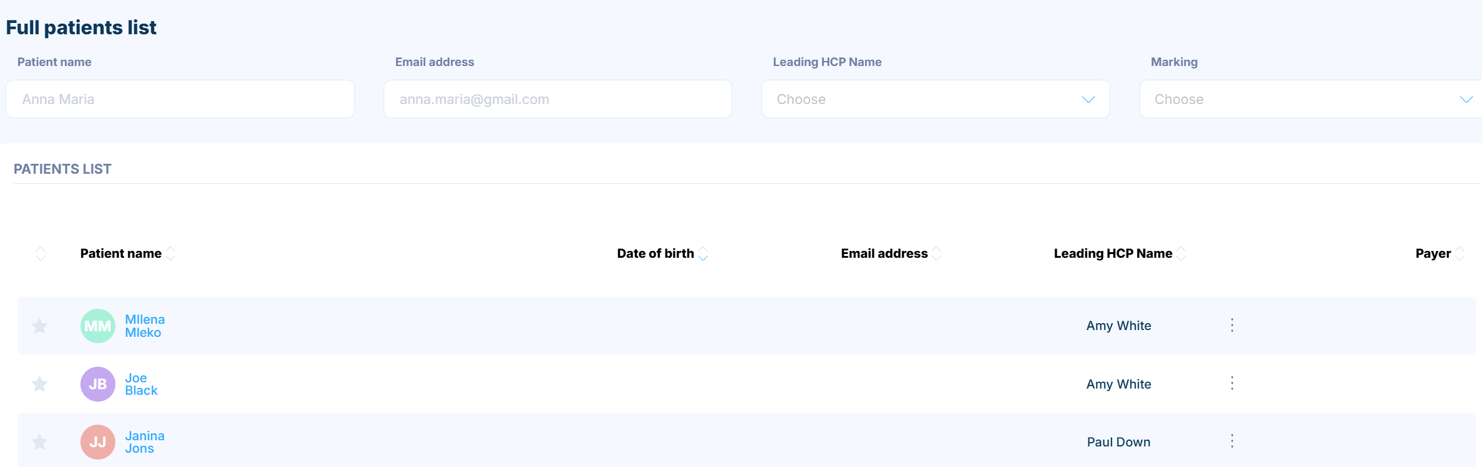Star Janina Jons as favorite
Image resolution: width=1482 pixels, height=467 pixels.
40,442
